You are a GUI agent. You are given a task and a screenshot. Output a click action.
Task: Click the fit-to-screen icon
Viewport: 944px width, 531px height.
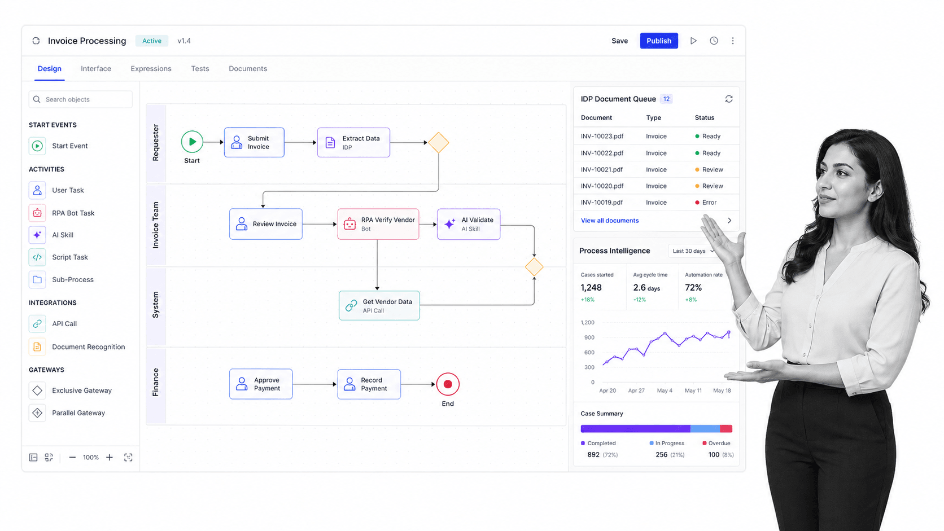pyautogui.click(x=128, y=457)
